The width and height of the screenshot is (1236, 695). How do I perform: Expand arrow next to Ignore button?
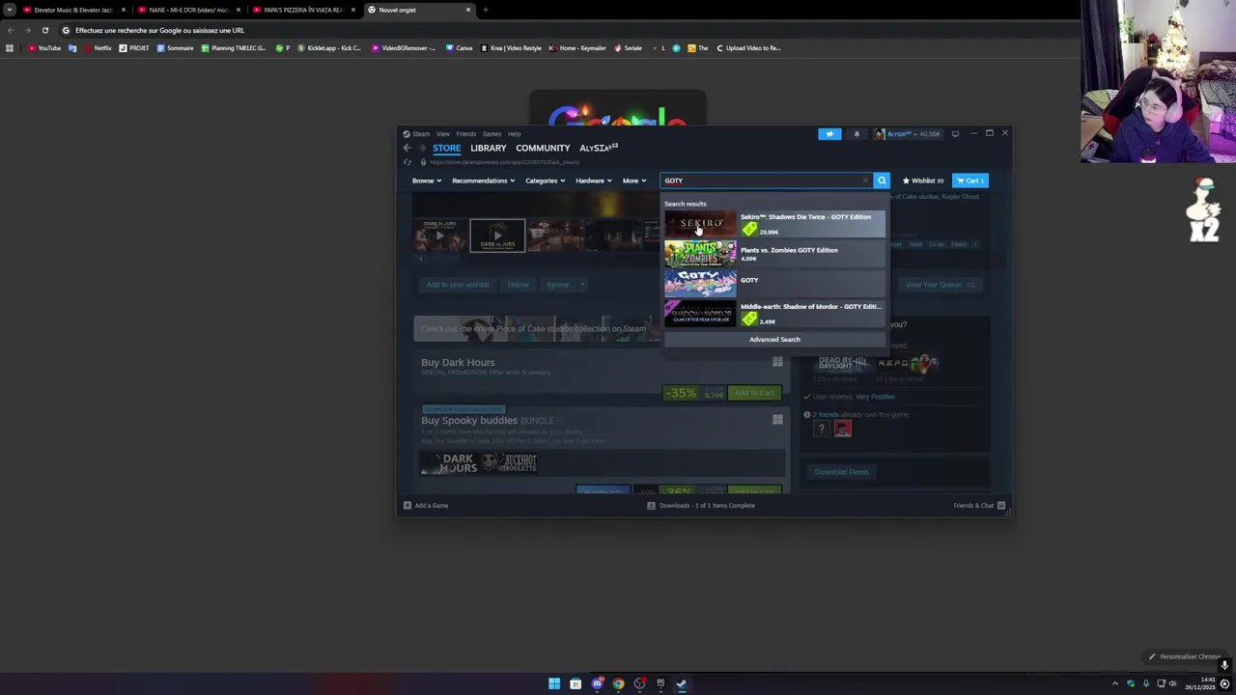click(x=583, y=285)
